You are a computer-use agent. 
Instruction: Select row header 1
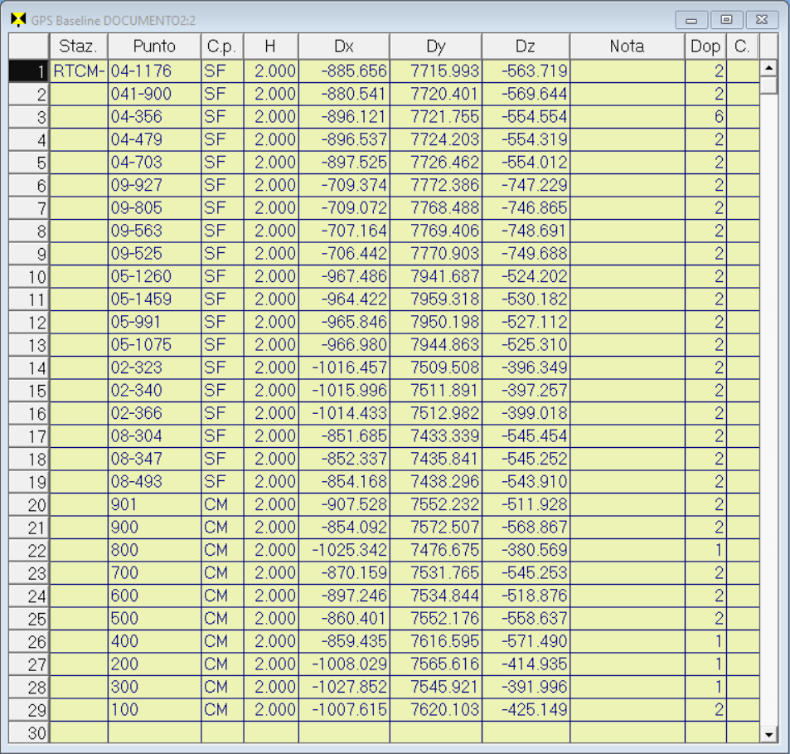pos(29,71)
